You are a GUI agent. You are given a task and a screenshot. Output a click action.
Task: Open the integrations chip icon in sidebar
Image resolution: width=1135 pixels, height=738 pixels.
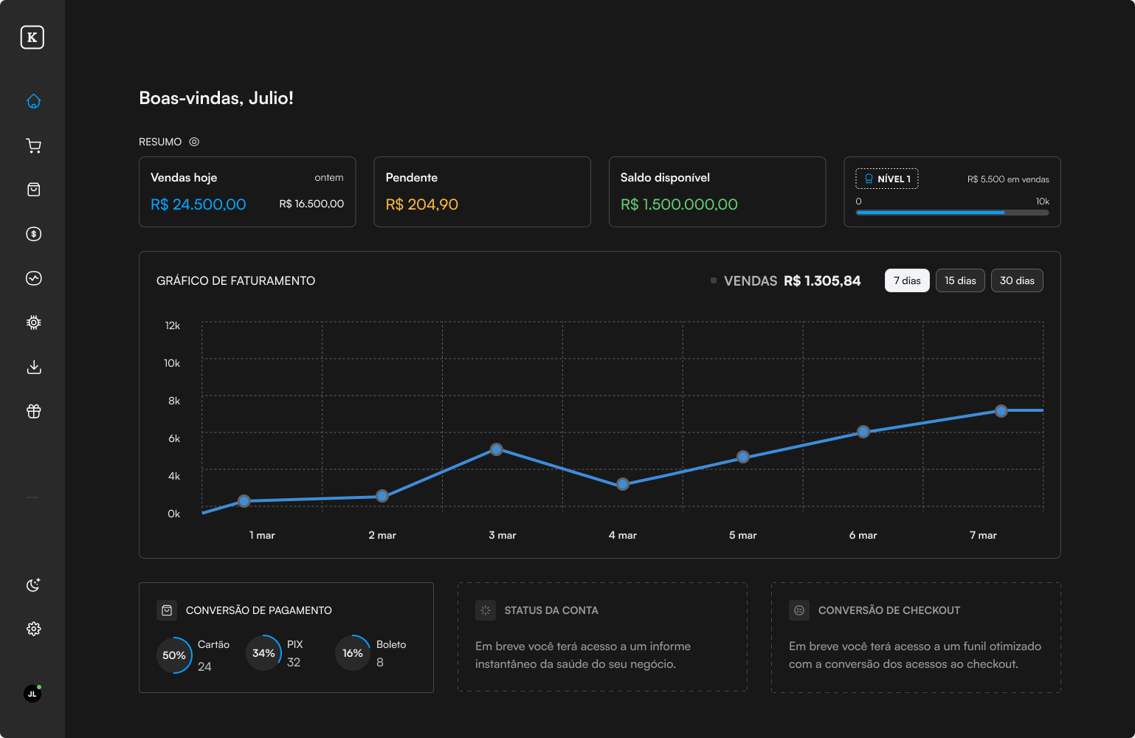pyautogui.click(x=33, y=323)
